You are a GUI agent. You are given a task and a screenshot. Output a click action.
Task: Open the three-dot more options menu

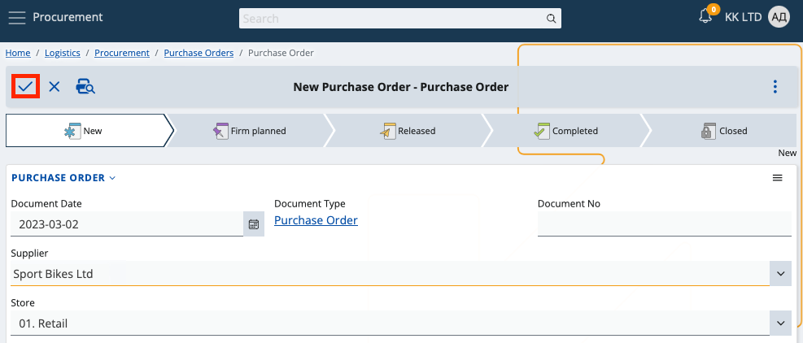click(775, 87)
